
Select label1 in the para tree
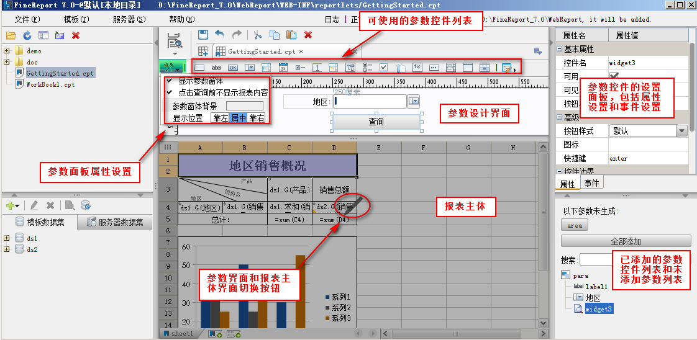pyautogui.click(x=596, y=287)
